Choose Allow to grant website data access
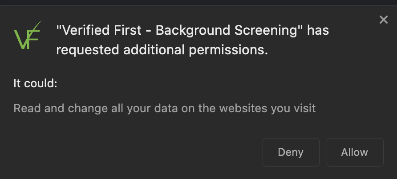Viewport: 397px width, 179px height. [x=355, y=152]
